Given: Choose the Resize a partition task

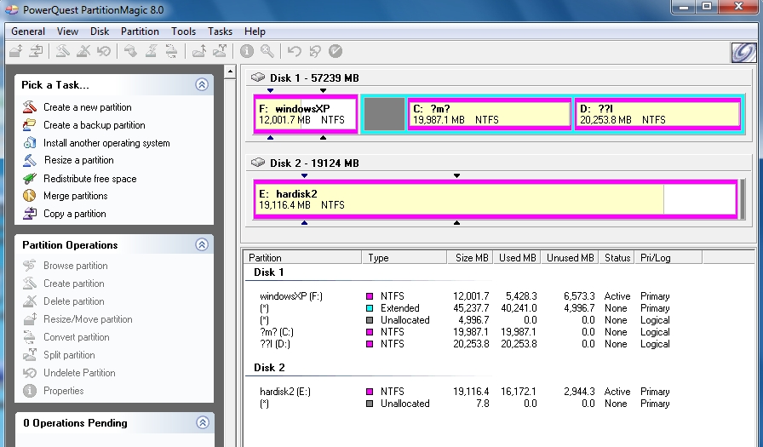Looking at the screenshot, I should 79,160.
